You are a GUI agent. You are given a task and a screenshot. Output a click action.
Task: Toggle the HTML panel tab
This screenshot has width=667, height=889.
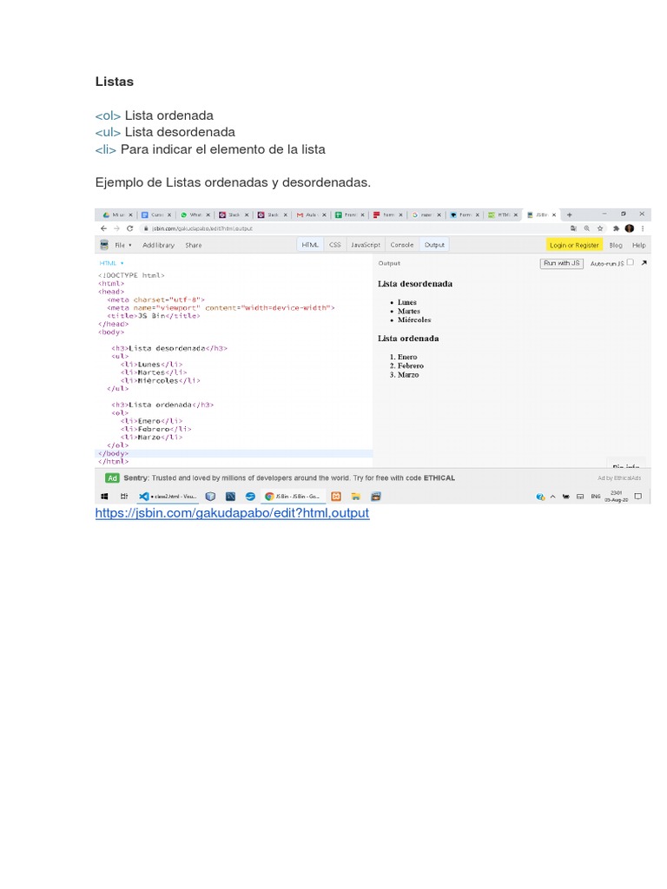pyautogui.click(x=310, y=245)
